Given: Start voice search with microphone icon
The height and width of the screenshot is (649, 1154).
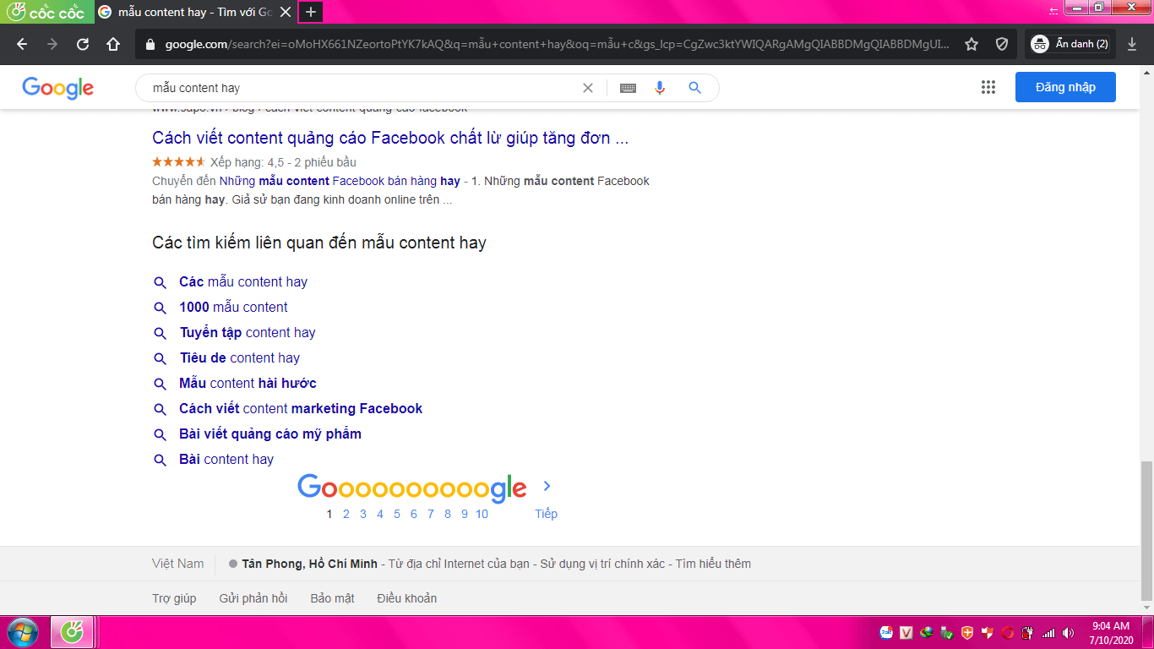Looking at the screenshot, I should click(x=660, y=88).
